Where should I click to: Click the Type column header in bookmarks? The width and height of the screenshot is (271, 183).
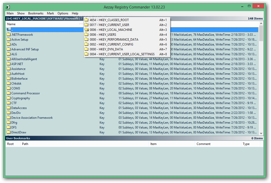(250, 144)
